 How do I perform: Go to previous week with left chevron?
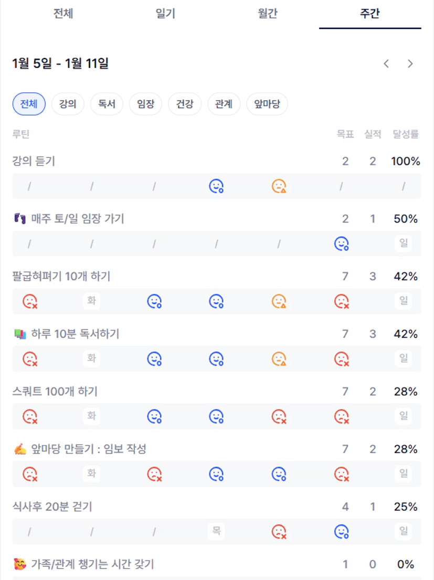pos(386,64)
